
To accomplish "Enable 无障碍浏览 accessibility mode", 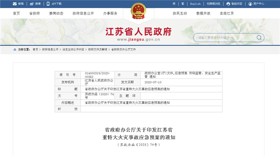I will (x=213, y=4).
